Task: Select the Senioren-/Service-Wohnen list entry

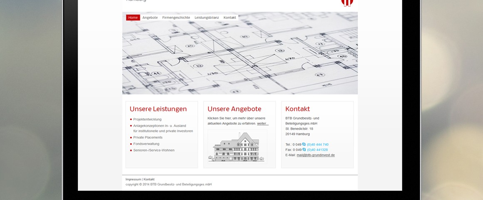Action: point(154,150)
